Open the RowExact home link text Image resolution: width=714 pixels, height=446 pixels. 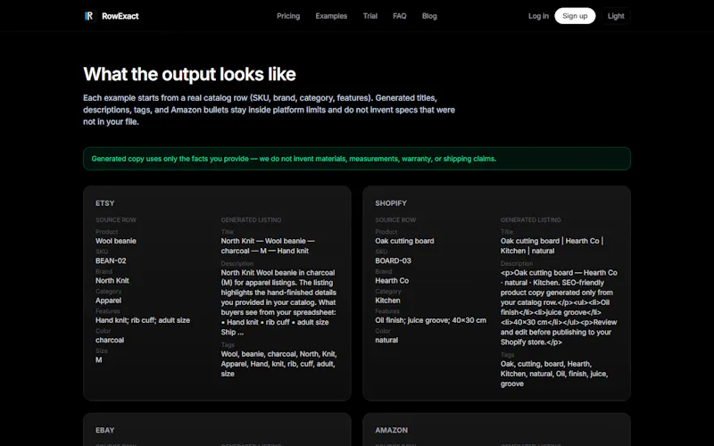tap(120, 16)
